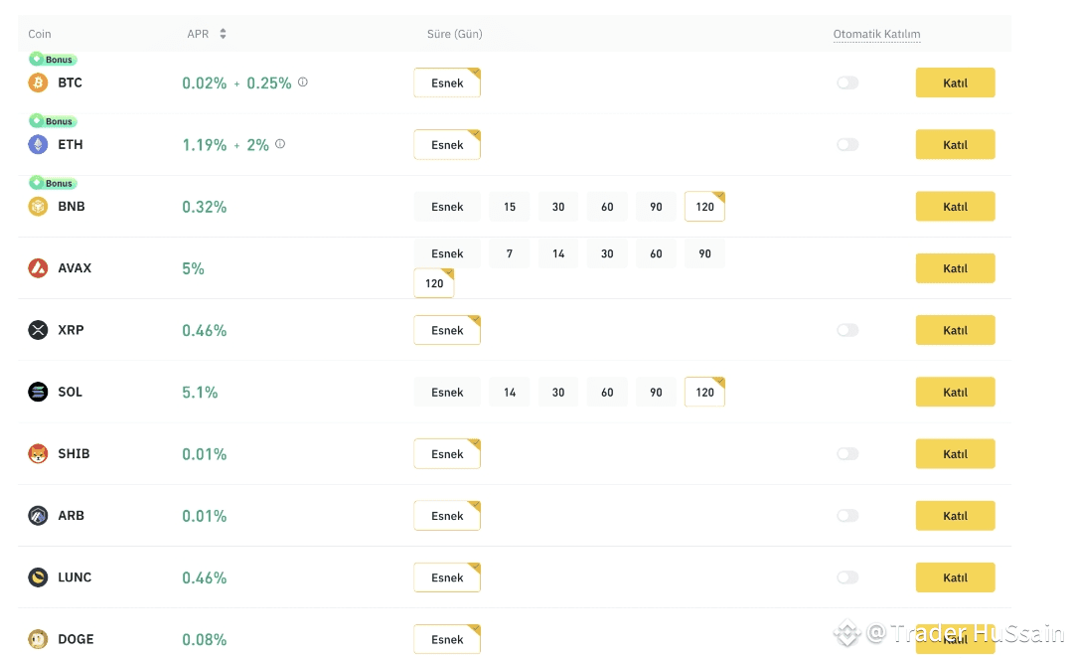Click the SHIB coin icon
Screen dimensions: 1073x658
(x=38, y=454)
